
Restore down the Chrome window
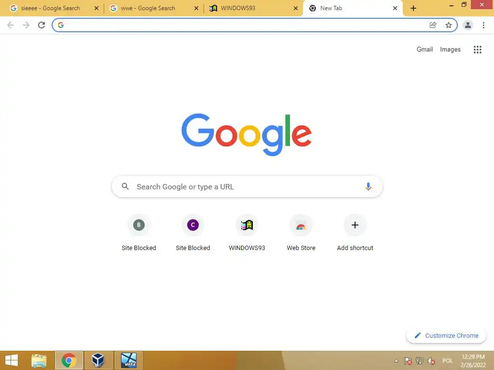(x=464, y=5)
